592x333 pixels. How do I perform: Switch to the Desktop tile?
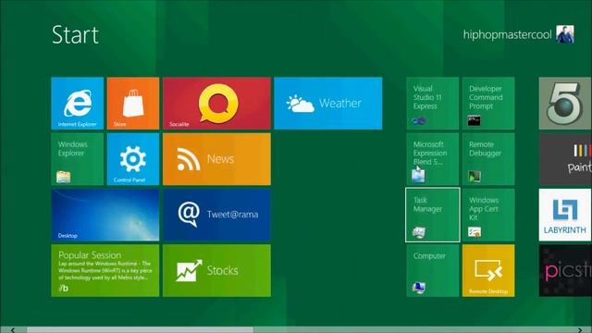[105, 215]
